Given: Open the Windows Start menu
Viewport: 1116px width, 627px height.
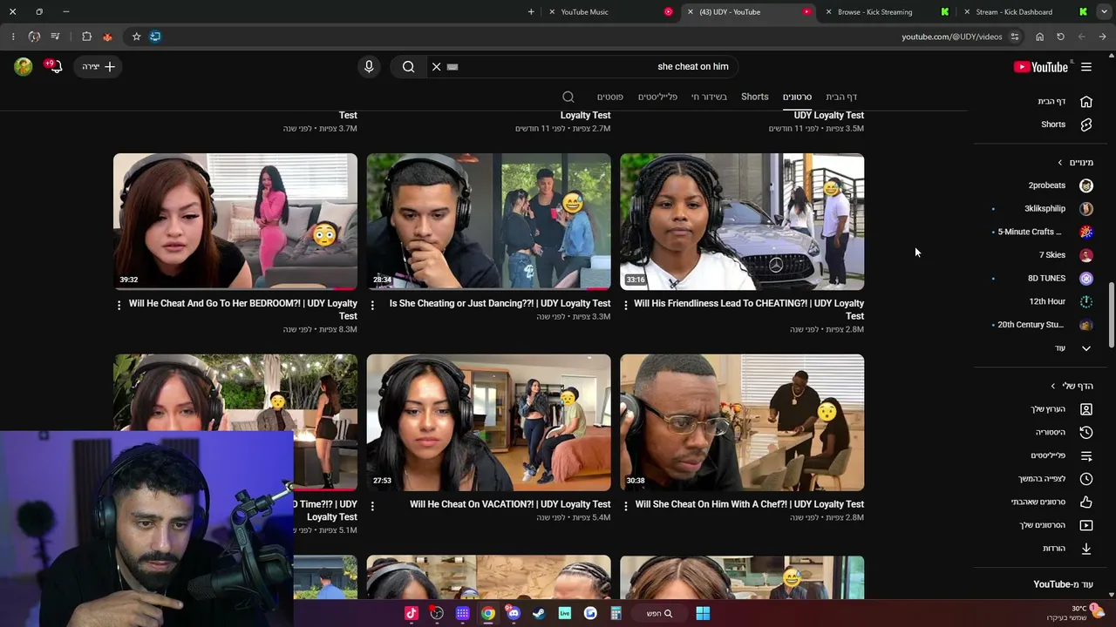Looking at the screenshot, I should [x=703, y=613].
